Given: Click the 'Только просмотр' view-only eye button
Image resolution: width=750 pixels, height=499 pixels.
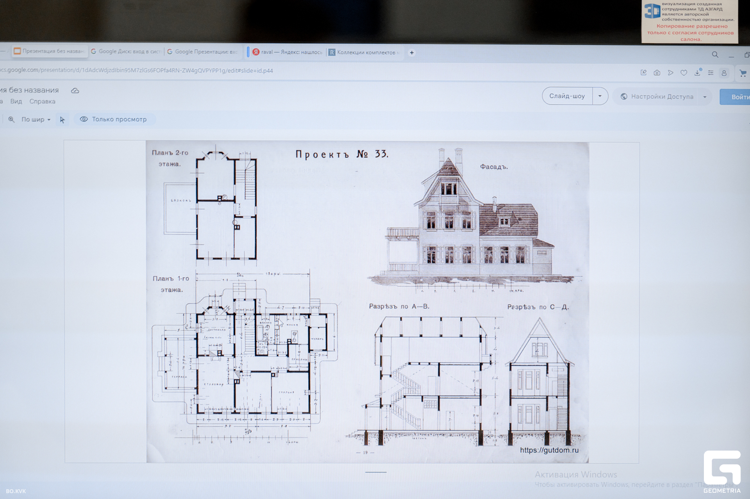Looking at the screenshot, I should click(114, 119).
